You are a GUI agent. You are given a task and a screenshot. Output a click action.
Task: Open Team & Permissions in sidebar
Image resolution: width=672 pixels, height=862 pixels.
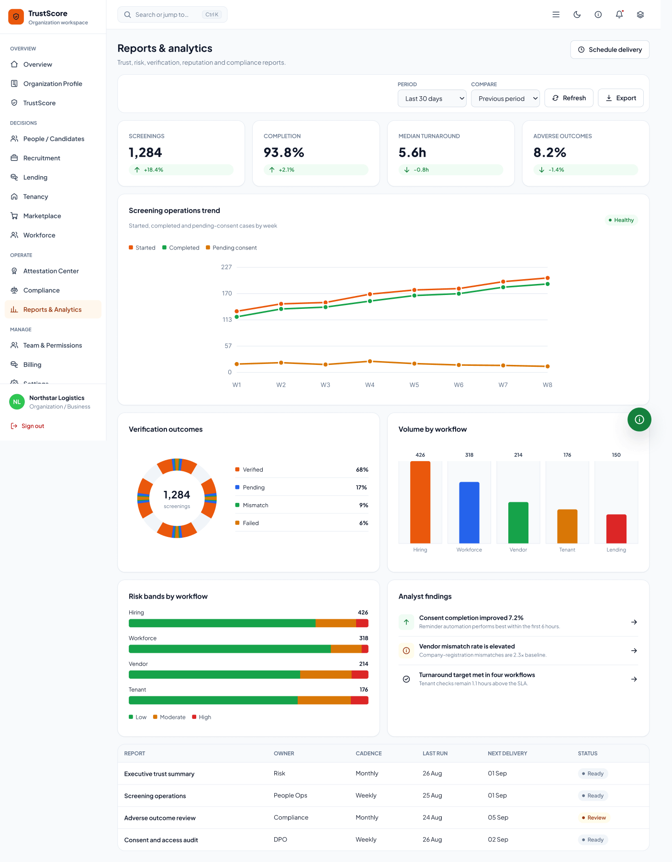pos(53,345)
